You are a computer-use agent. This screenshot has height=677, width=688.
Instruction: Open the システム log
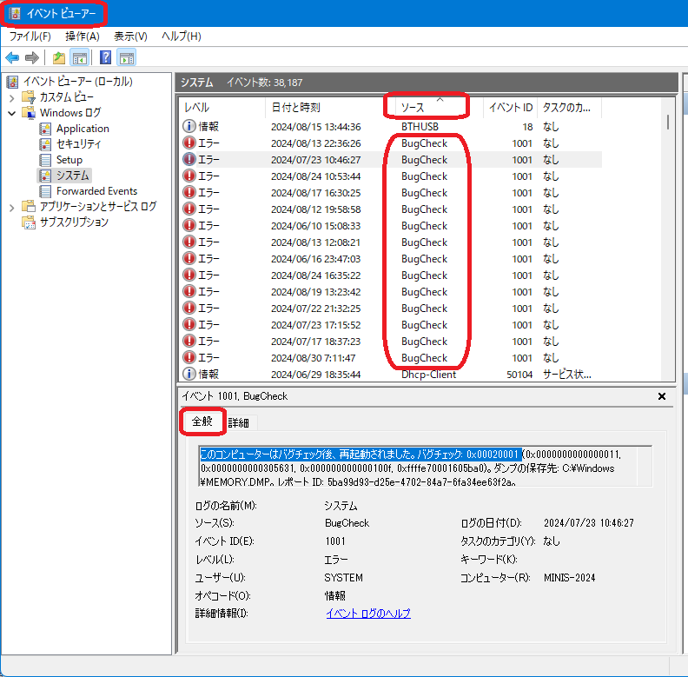pos(72,176)
